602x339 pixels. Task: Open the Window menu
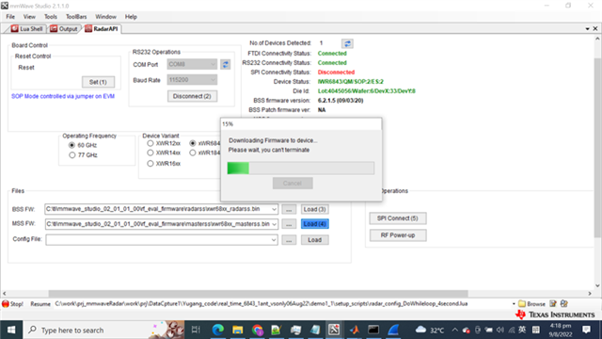pyautogui.click(x=105, y=17)
